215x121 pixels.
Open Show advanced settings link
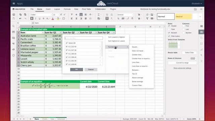pos(182,68)
